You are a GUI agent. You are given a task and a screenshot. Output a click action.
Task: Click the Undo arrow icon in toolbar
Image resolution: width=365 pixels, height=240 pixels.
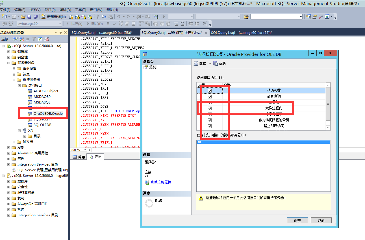click(x=119, y=17)
